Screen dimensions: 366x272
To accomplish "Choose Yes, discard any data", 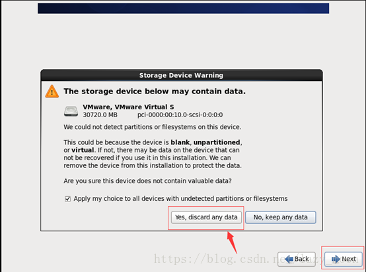I will (x=206, y=217).
